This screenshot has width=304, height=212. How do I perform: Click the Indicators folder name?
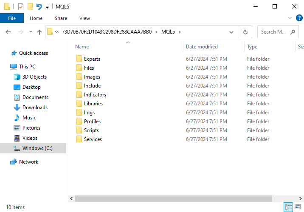coord(95,95)
